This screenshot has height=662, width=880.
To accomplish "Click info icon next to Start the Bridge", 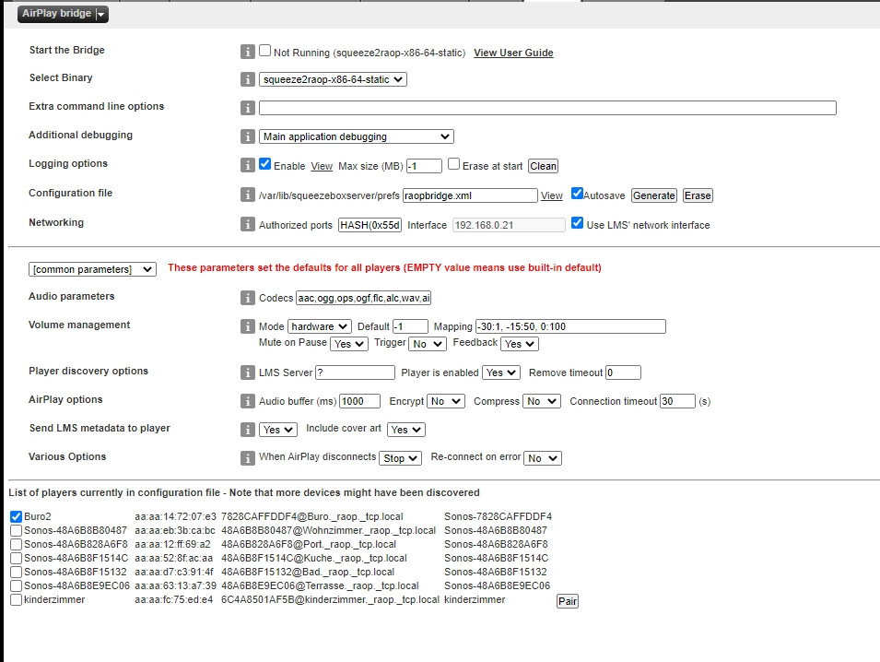I will click(248, 52).
